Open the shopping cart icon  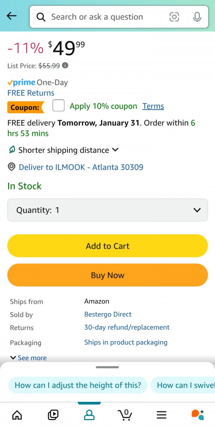[125, 415]
